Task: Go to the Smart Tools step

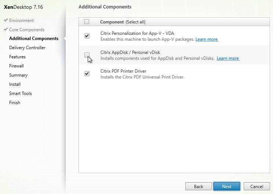Action: [21, 94]
